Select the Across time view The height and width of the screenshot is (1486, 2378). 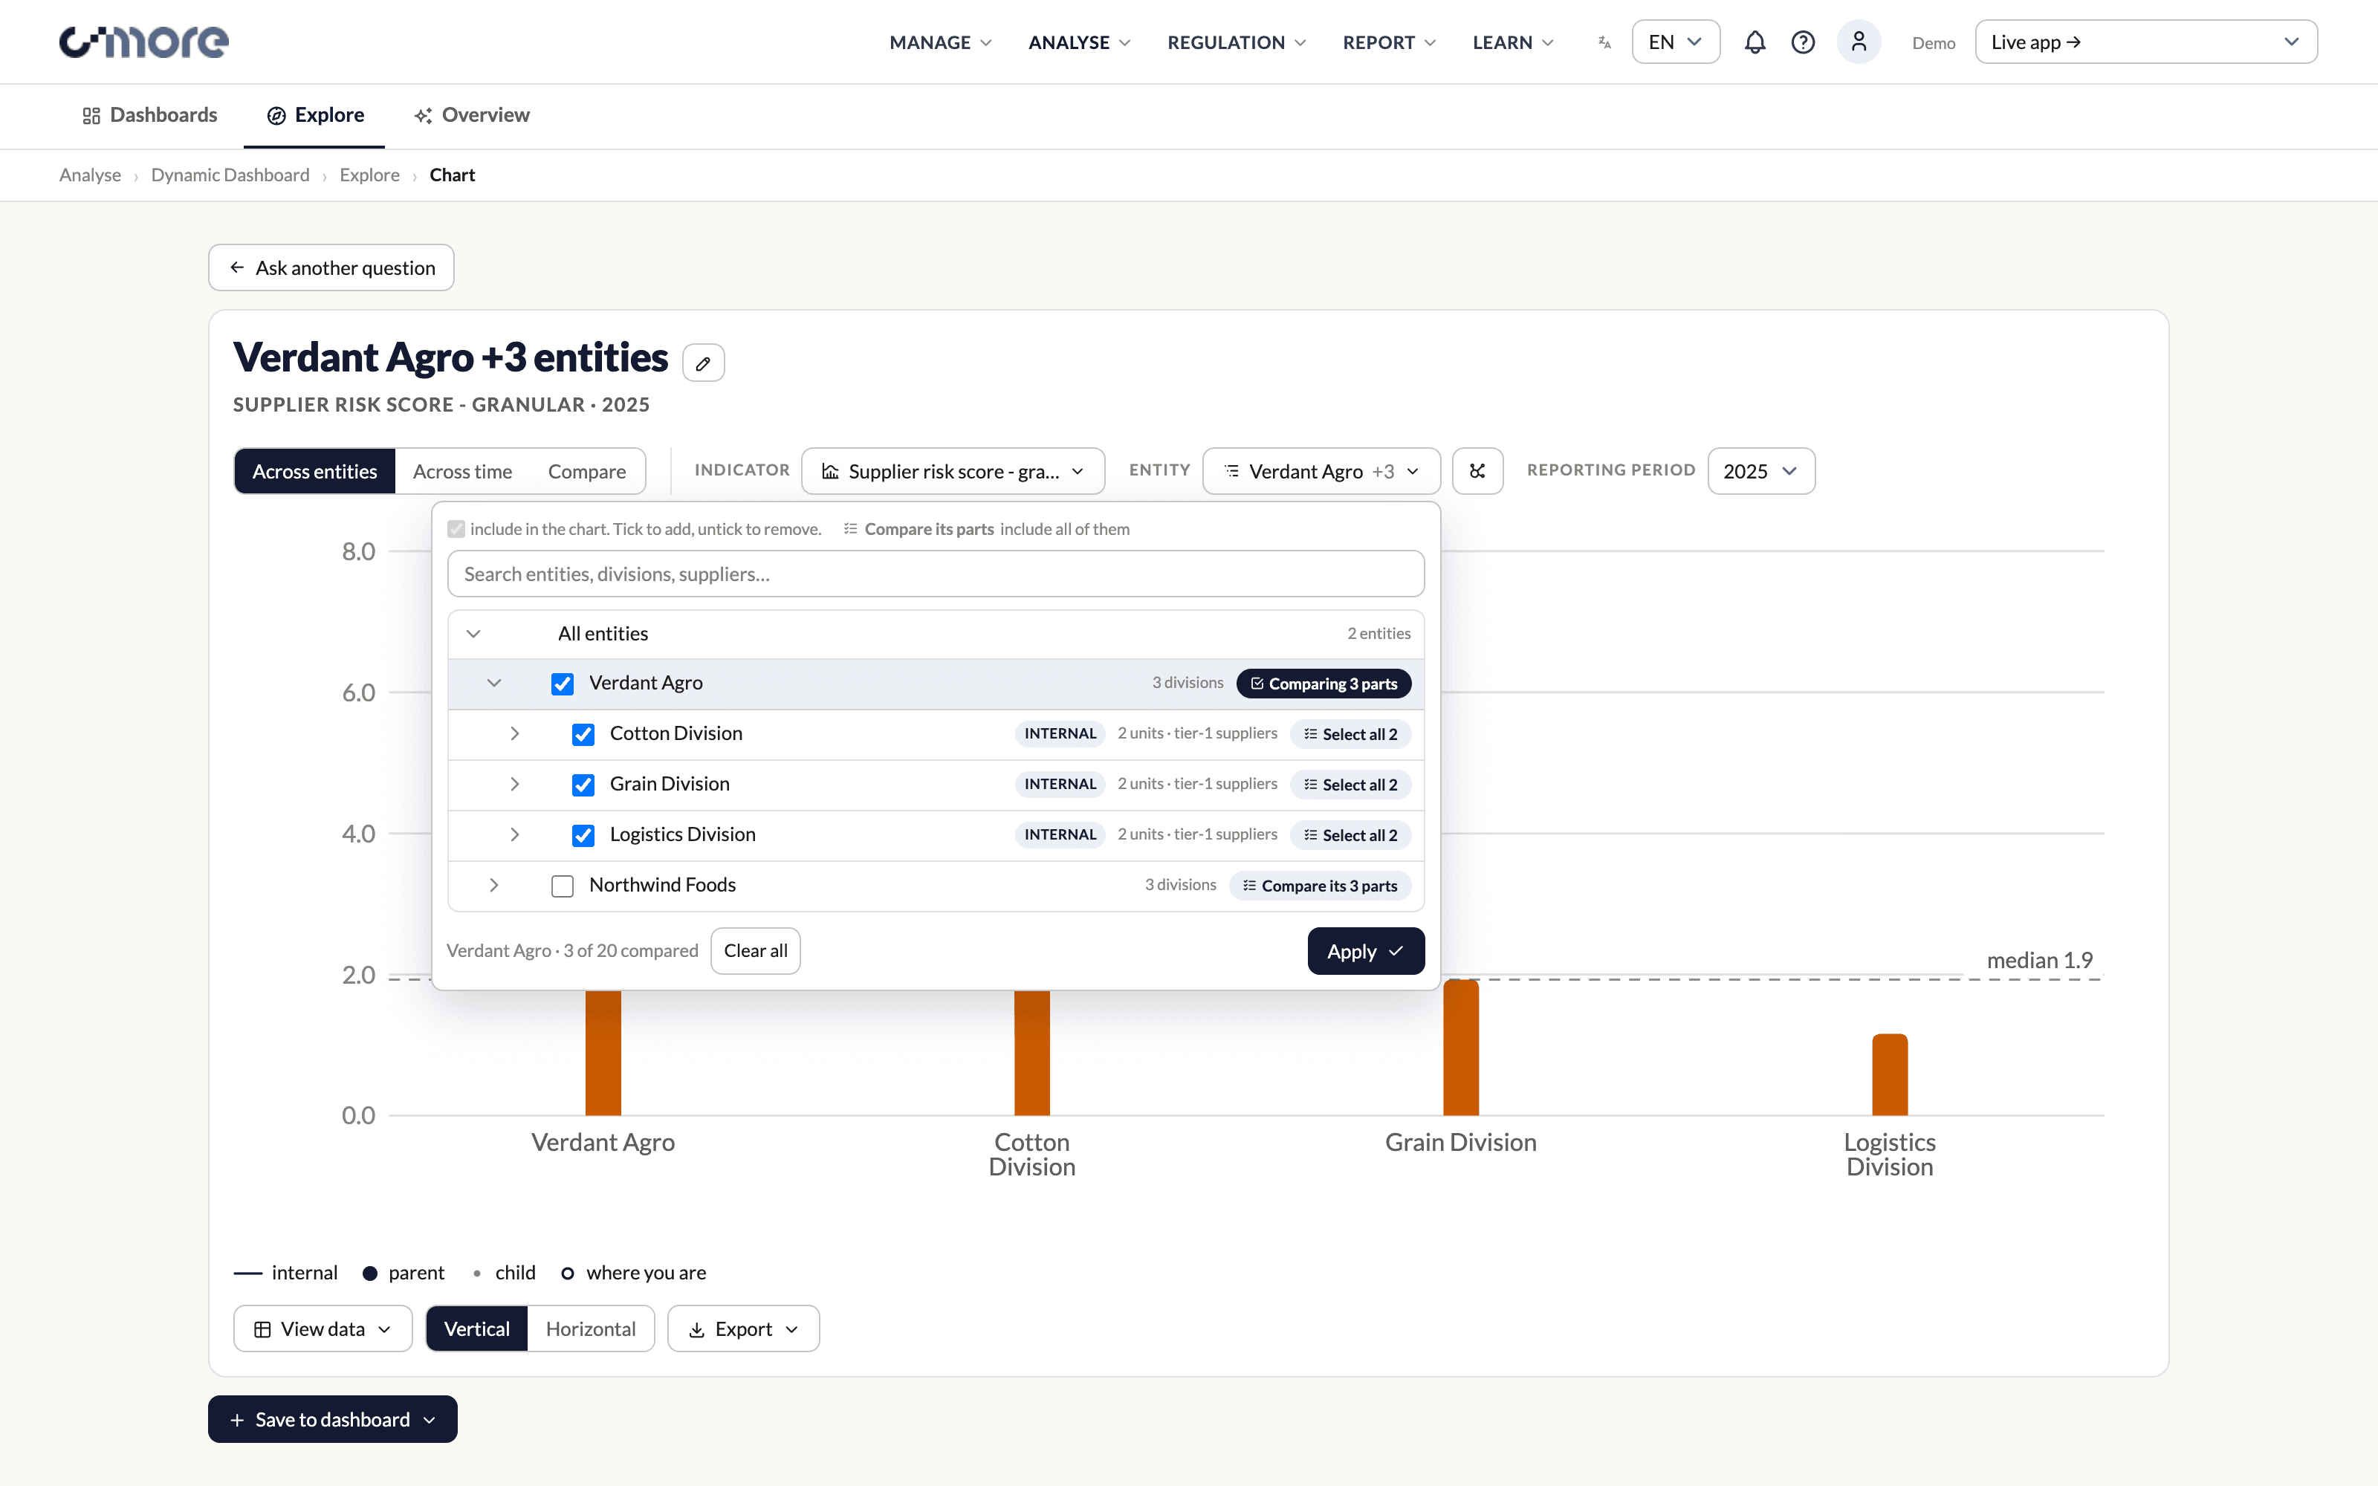461,471
